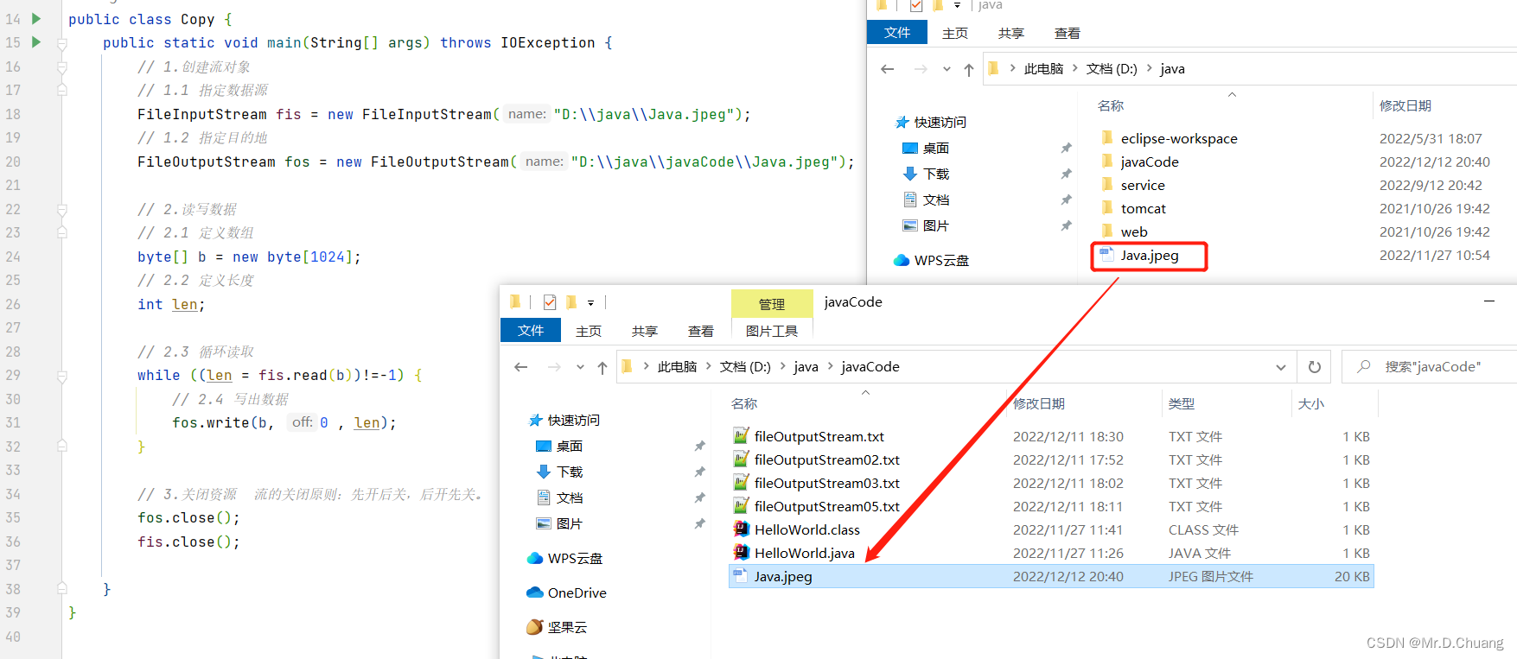This screenshot has width=1517, height=659.
Task: Select fileOutputStream05.txt file
Action: [x=817, y=506]
